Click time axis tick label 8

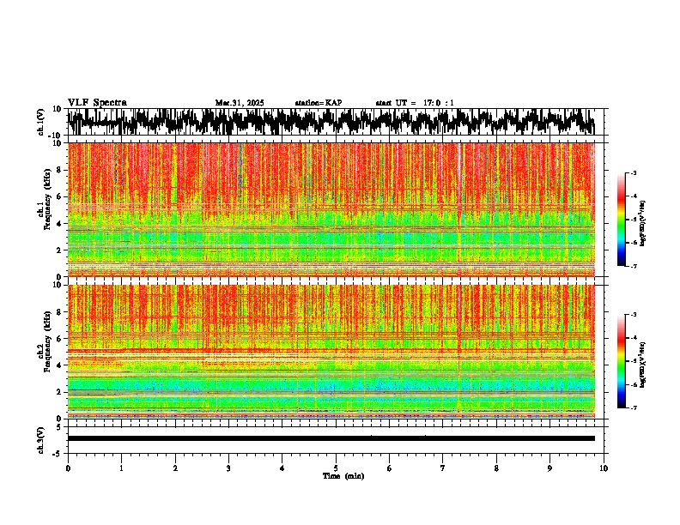pyautogui.click(x=496, y=468)
